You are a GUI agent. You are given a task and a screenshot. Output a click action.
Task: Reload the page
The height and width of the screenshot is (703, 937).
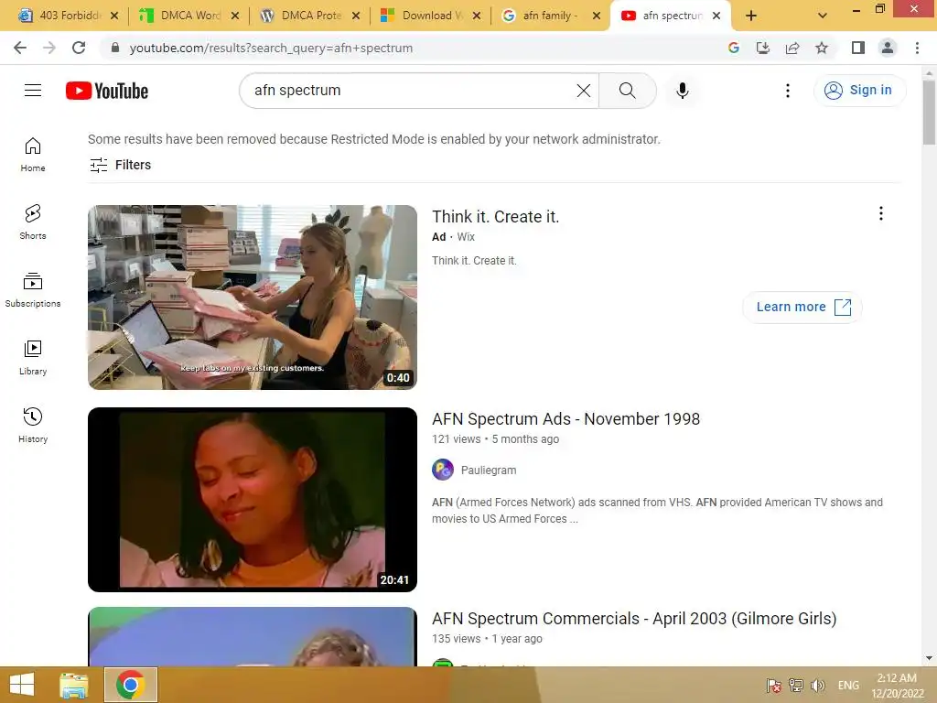[x=79, y=48]
